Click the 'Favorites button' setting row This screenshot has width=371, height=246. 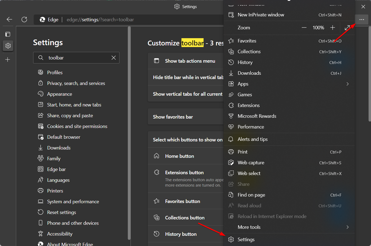pos(186,201)
